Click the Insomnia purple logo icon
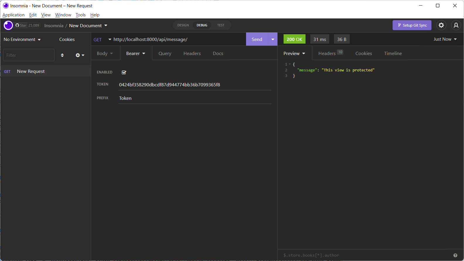Image resolution: width=464 pixels, height=261 pixels. [x=8, y=25]
